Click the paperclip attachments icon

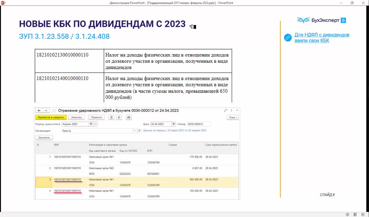click(119, 117)
